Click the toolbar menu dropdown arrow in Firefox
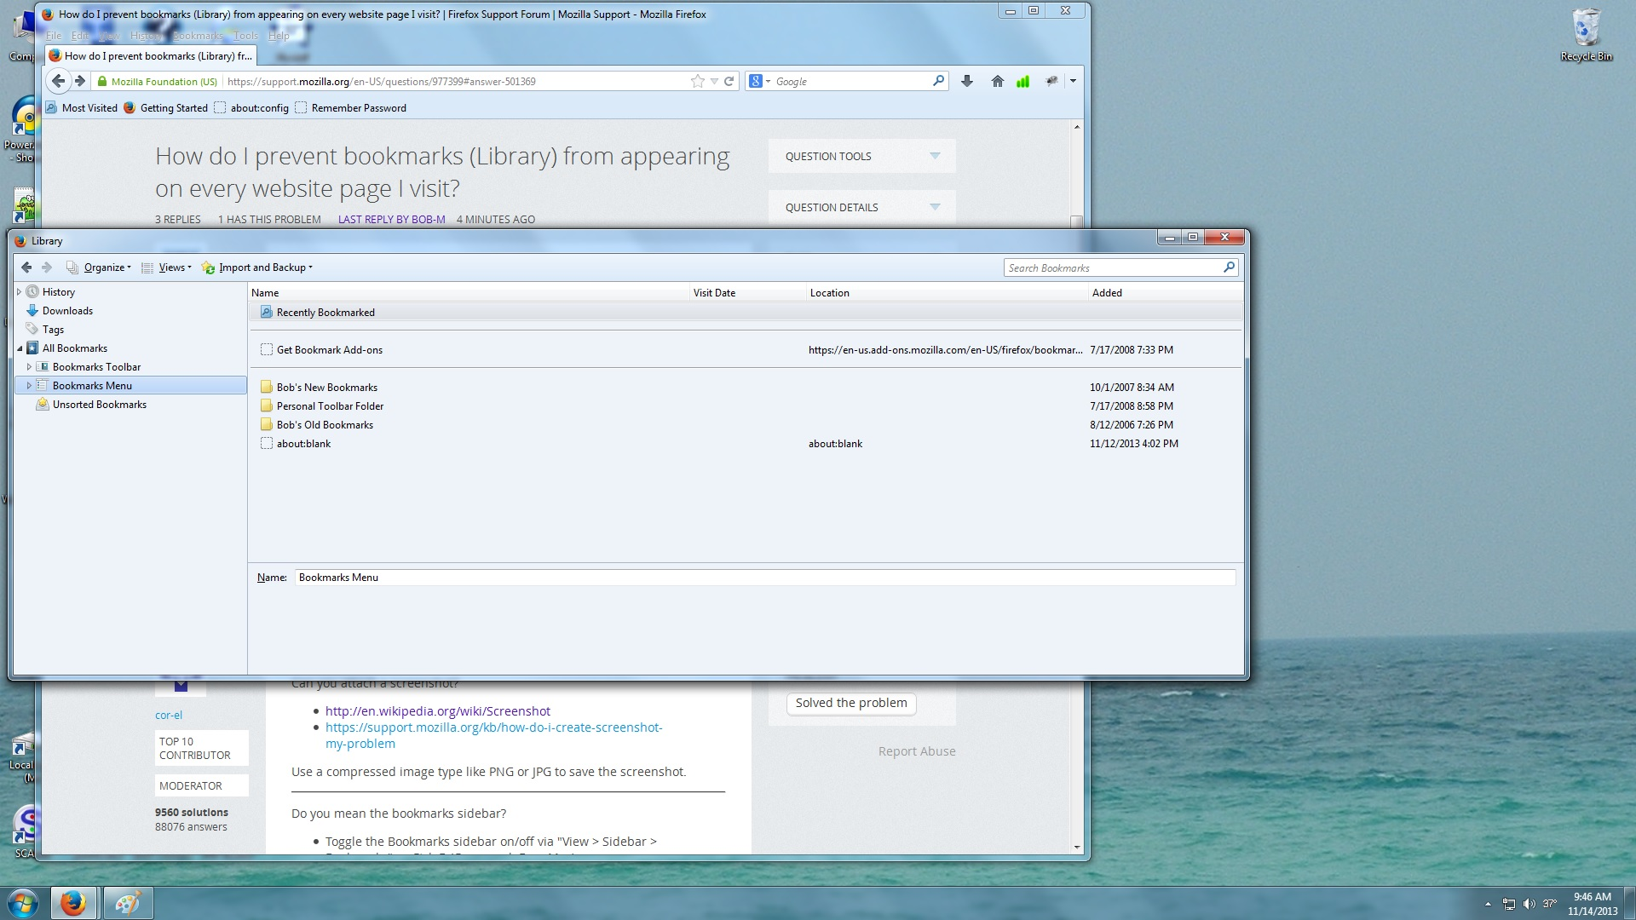 tap(1073, 82)
